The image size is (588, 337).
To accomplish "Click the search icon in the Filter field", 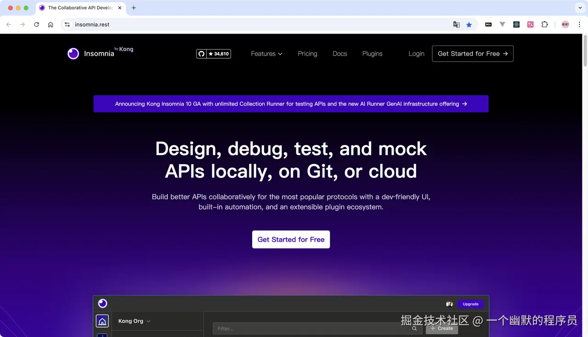I will (x=414, y=328).
